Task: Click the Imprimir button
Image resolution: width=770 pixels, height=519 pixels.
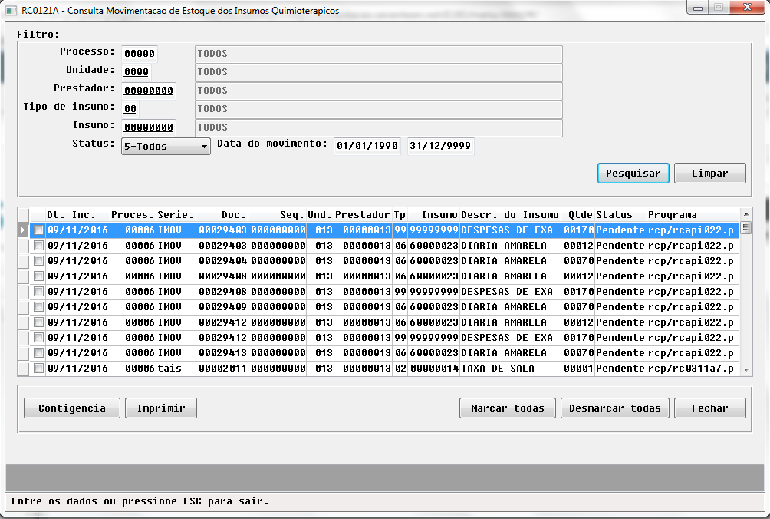Action: point(161,408)
